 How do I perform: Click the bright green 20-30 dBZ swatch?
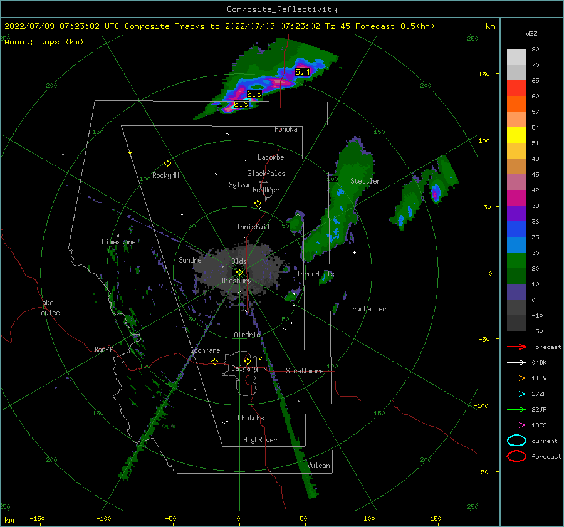(x=516, y=261)
